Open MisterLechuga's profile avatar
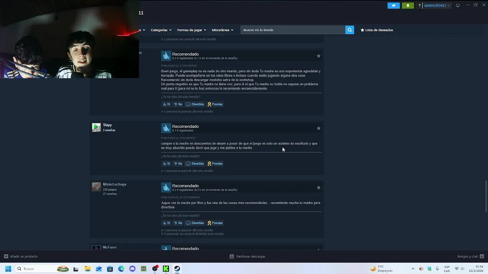Screen dimensions: 488x274 coord(96,187)
